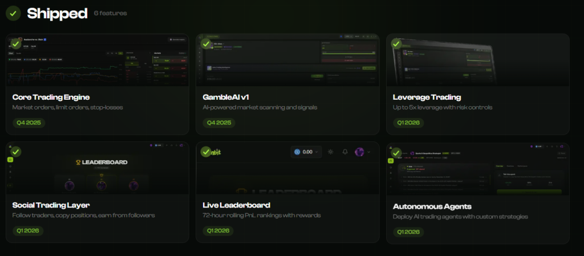584x256 pixels.
Task: Open the Live Leaderboard card title
Action: (236, 205)
